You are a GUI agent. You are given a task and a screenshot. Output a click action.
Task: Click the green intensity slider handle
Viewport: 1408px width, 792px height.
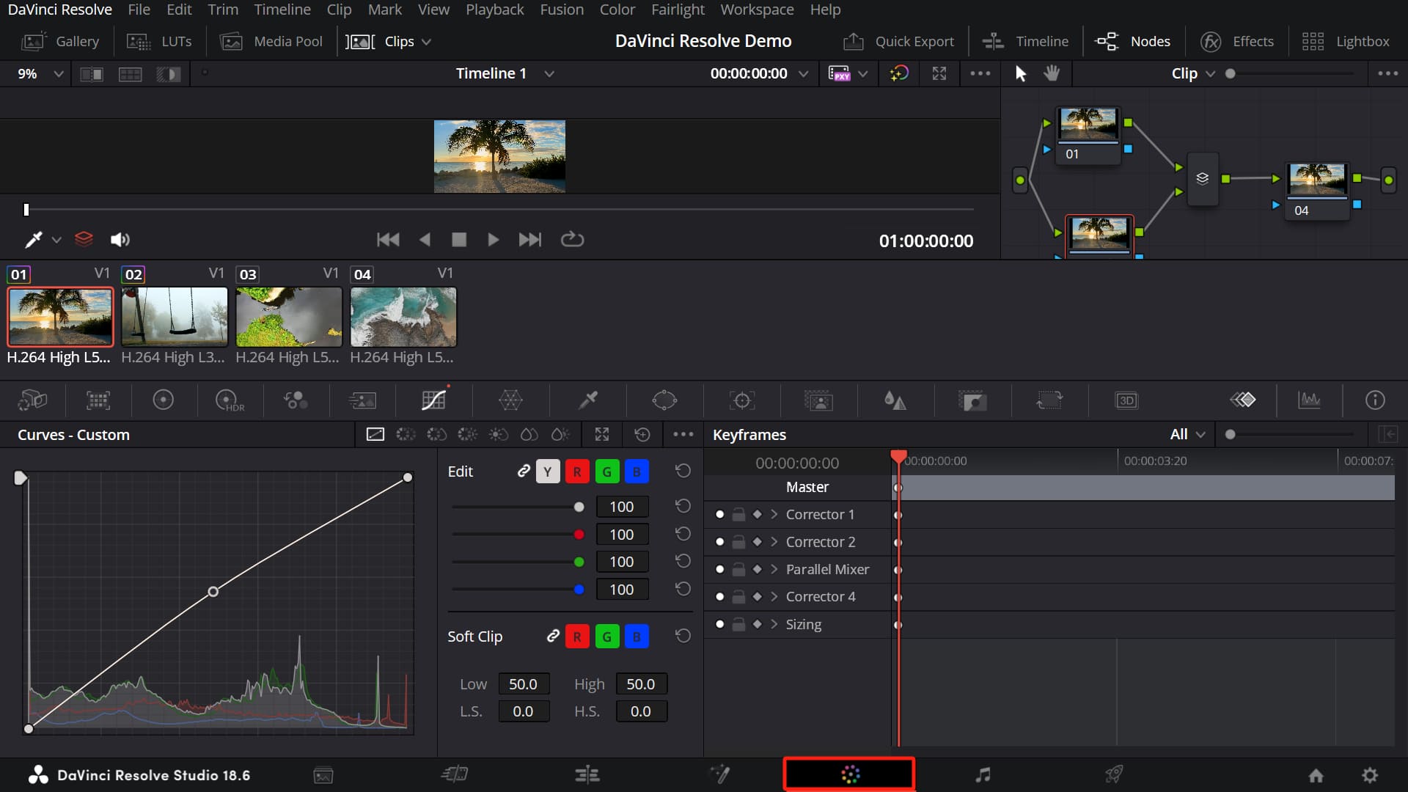pos(579,562)
